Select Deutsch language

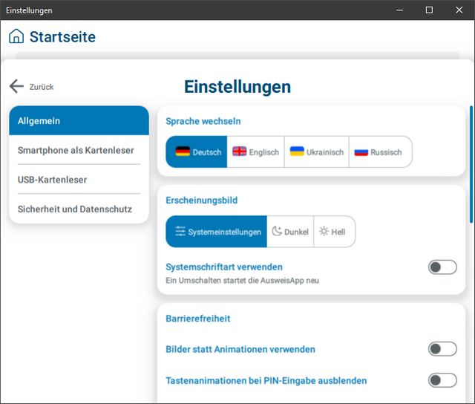pos(196,151)
